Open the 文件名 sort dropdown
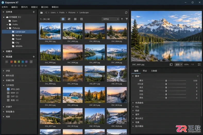203x135 pixels. point(111,19)
